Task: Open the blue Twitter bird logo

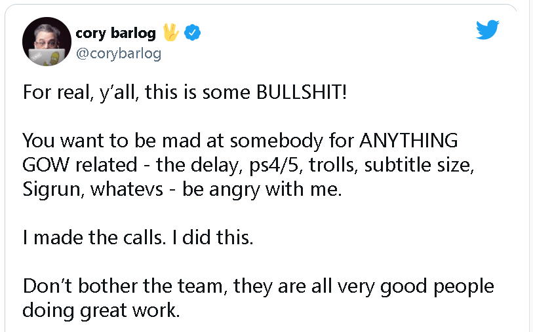Action: tap(488, 29)
